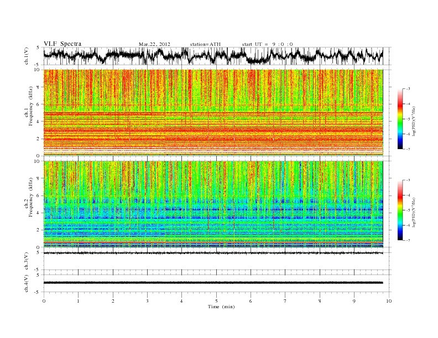Click the "-4" label on the ch.2 color bar

(x=408, y=195)
